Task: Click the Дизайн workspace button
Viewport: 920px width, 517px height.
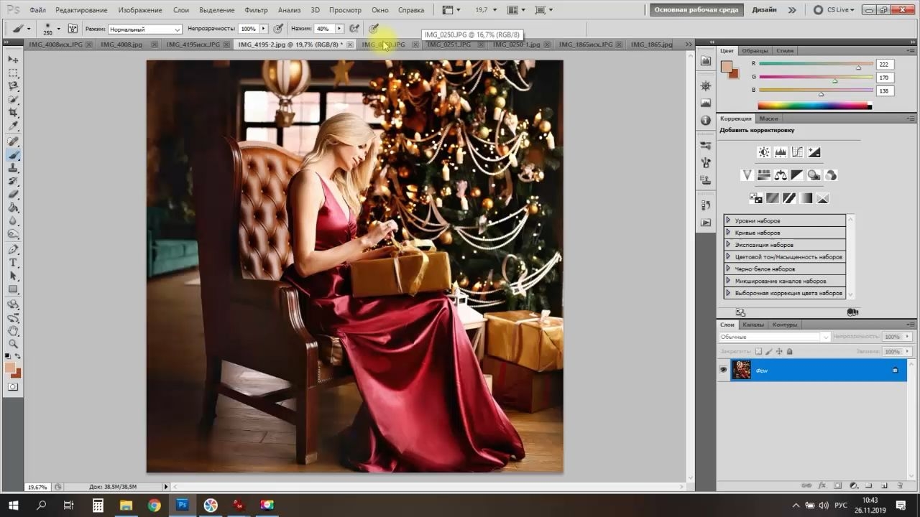Action: pos(764,10)
